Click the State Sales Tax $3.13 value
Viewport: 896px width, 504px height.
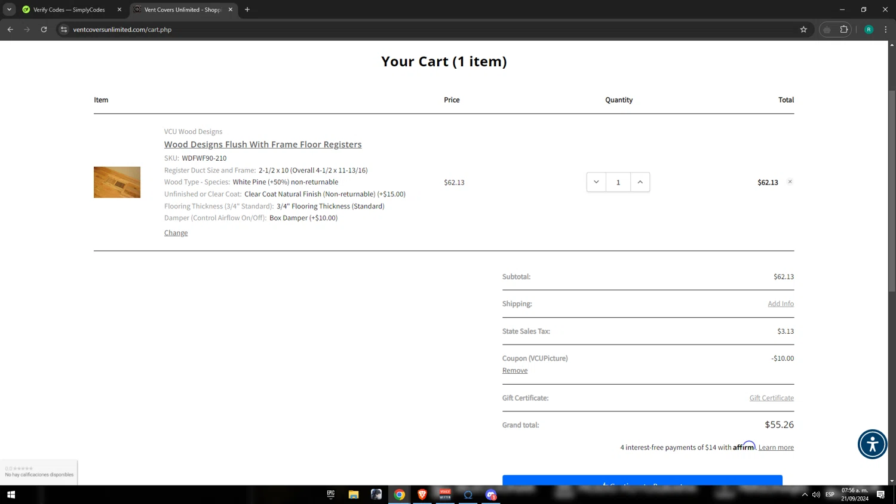point(785,331)
